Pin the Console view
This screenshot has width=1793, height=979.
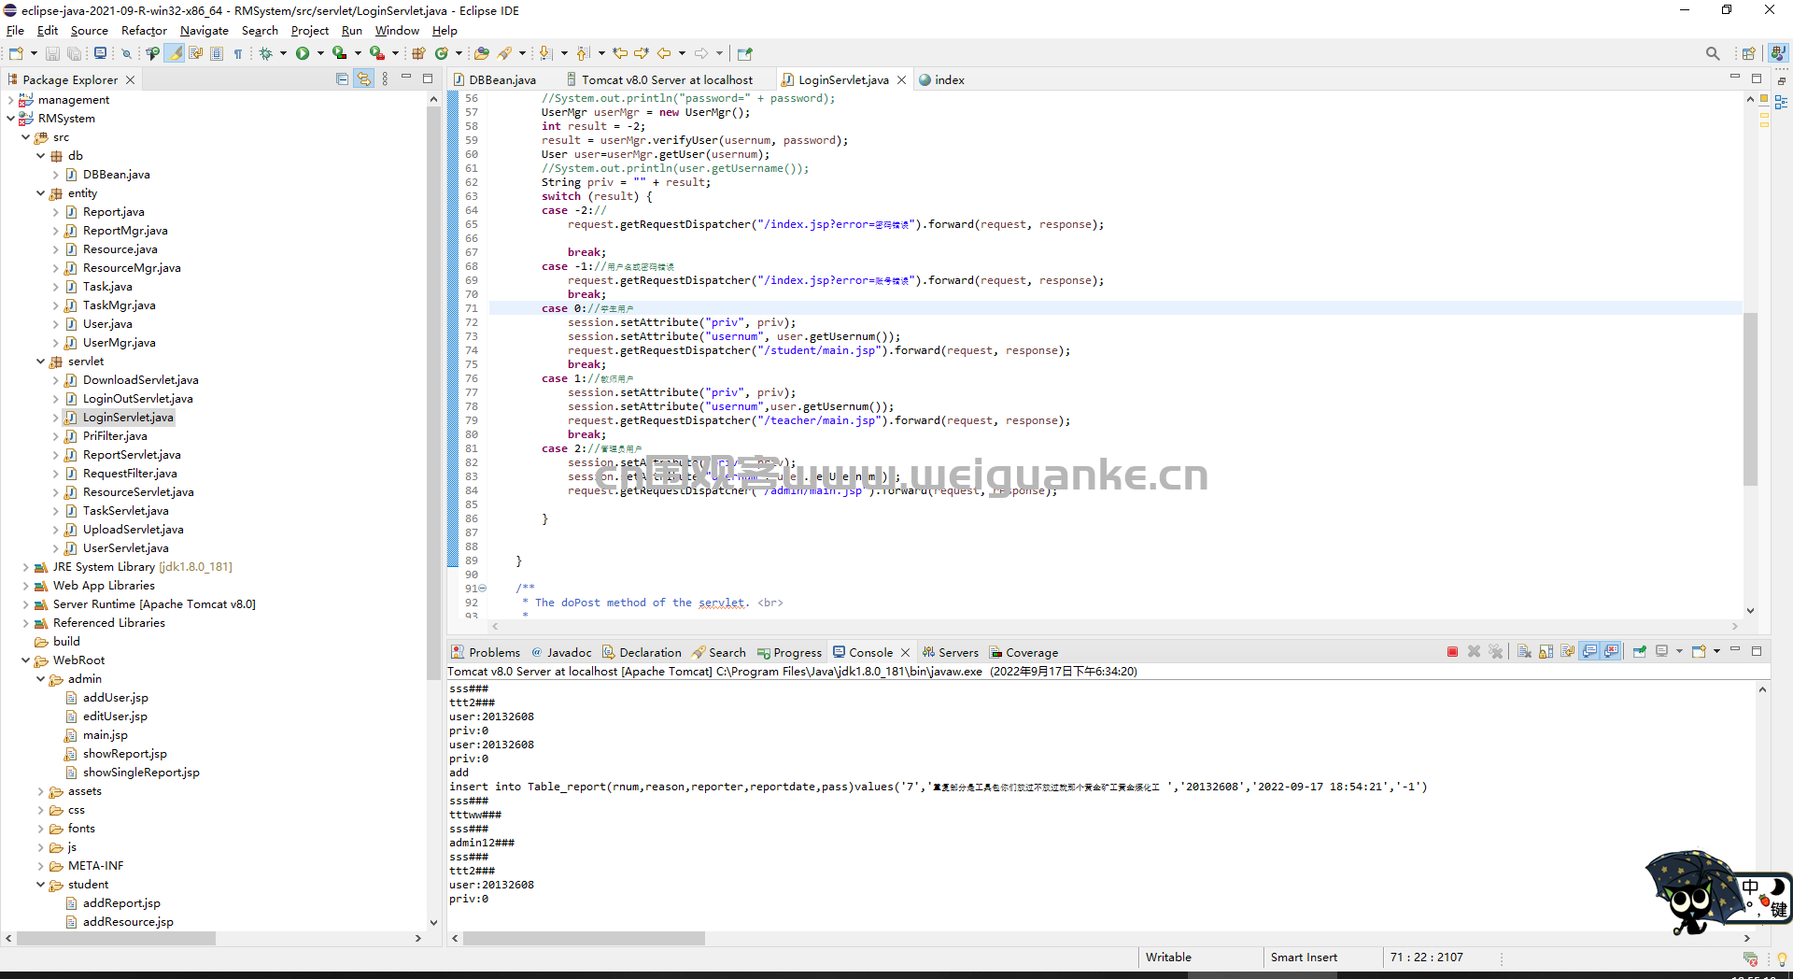tap(1639, 652)
